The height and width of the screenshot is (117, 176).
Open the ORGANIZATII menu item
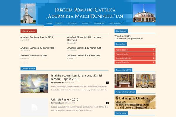click(100, 23)
